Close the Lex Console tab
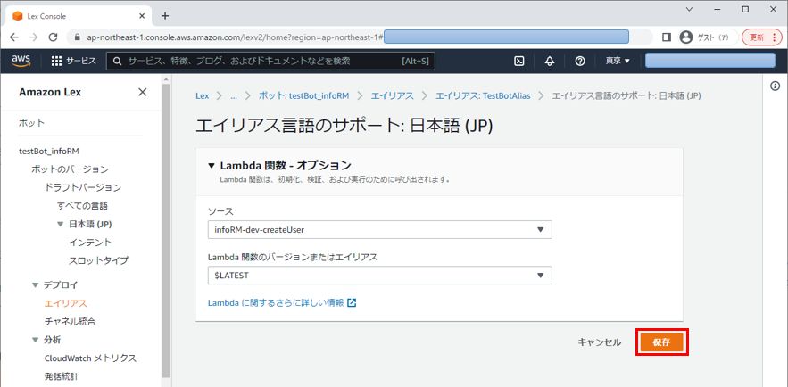The height and width of the screenshot is (387, 788). click(142, 16)
